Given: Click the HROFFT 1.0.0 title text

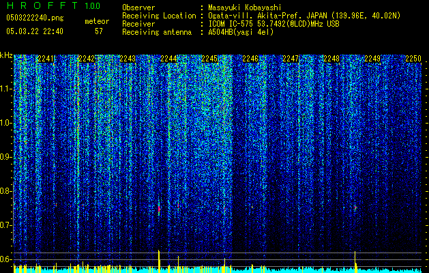Looking at the screenshot, I should 53,5.
